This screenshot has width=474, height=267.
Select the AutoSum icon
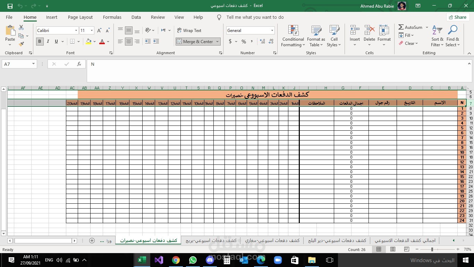(x=402, y=27)
